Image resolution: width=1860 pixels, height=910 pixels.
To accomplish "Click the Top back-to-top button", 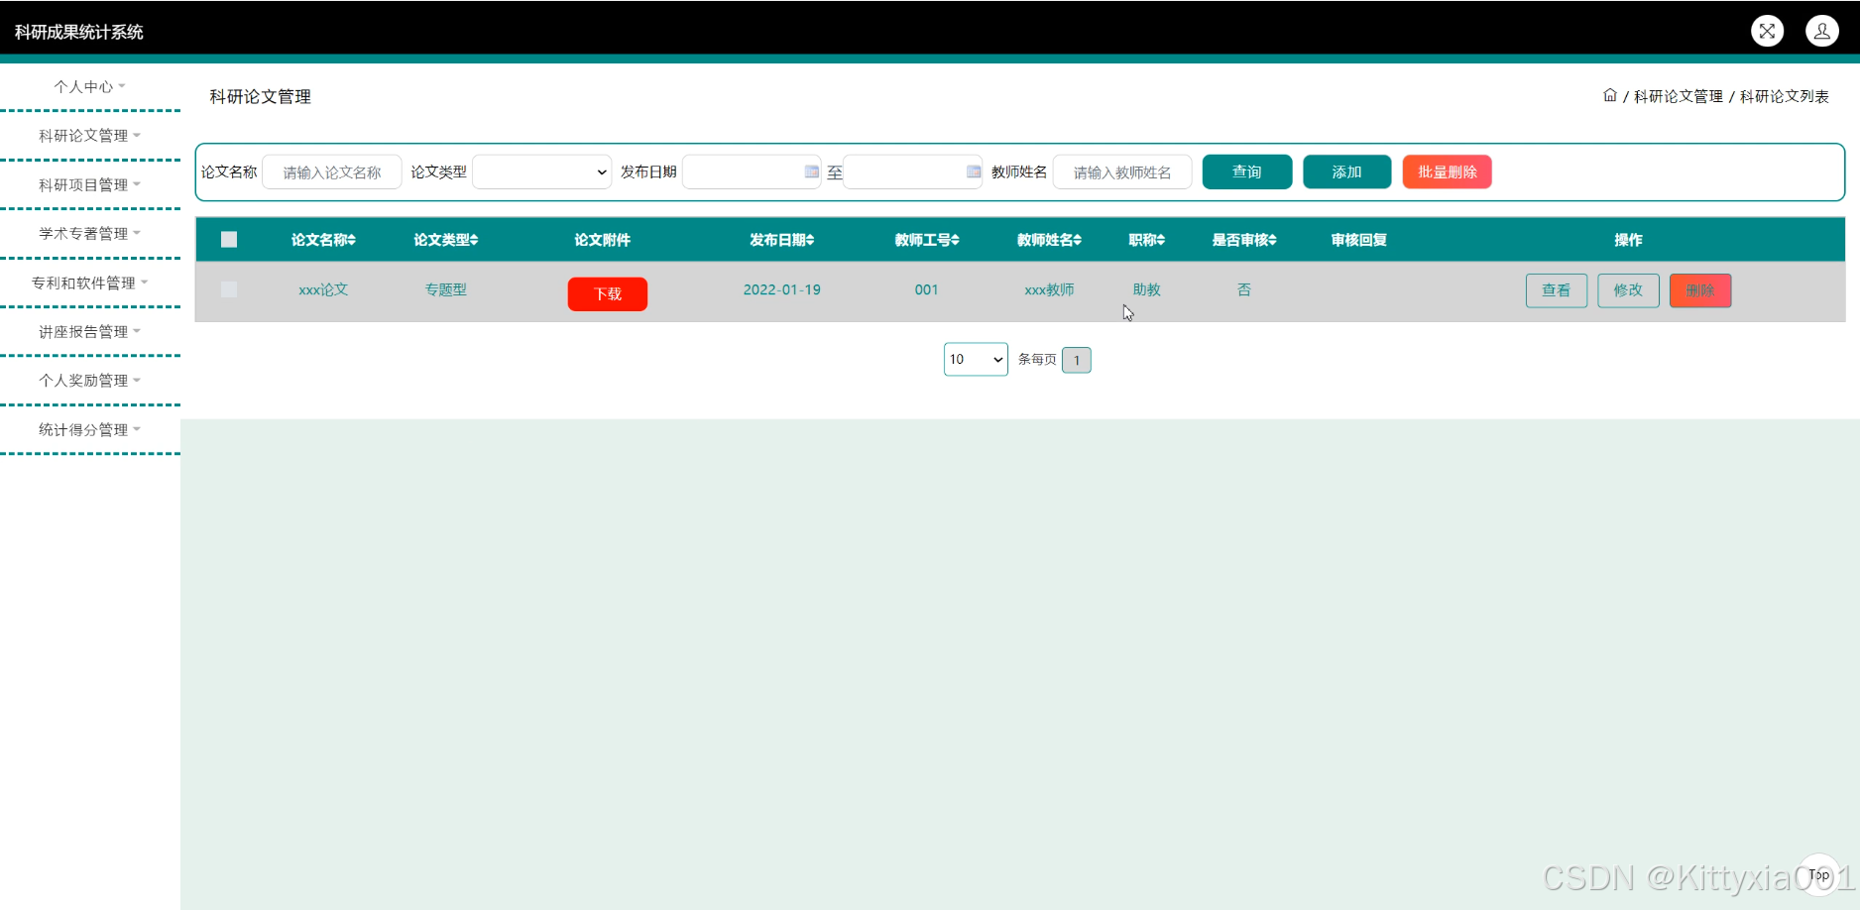I will pyautogui.click(x=1818, y=874).
